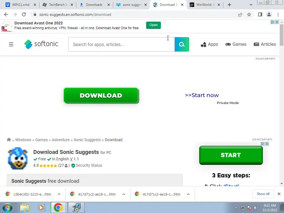
Task: Switch to the sonic suggests search tab
Action: pyautogui.click(x=132, y=5)
